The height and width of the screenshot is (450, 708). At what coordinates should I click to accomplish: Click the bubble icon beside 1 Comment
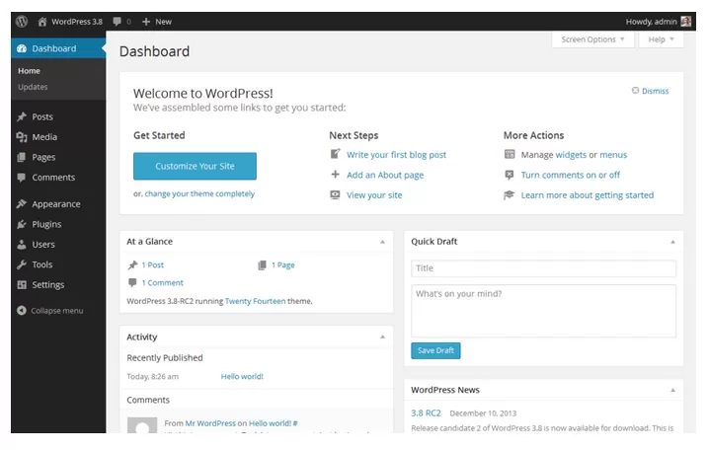click(x=132, y=282)
